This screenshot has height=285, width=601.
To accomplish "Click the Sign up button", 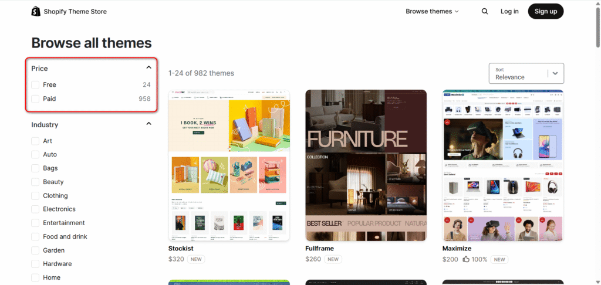I will 546,12.
